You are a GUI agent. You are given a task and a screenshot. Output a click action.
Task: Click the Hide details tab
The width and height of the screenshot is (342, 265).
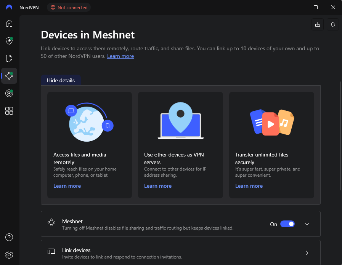tap(60, 80)
